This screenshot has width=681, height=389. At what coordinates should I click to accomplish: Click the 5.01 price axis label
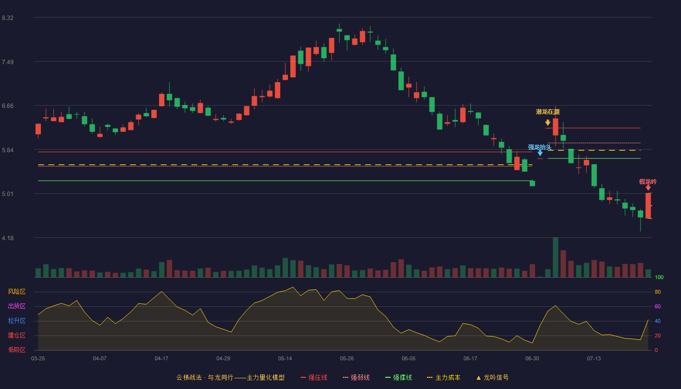point(8,194)
